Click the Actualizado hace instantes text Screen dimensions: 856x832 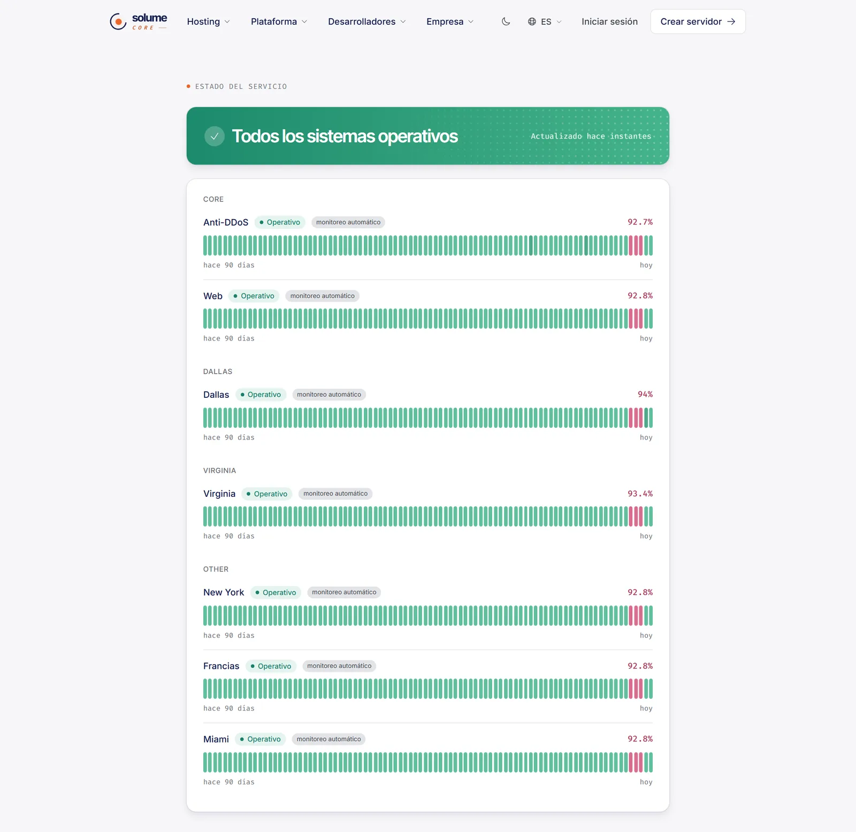pyautogui.click(x=591, y=136)
